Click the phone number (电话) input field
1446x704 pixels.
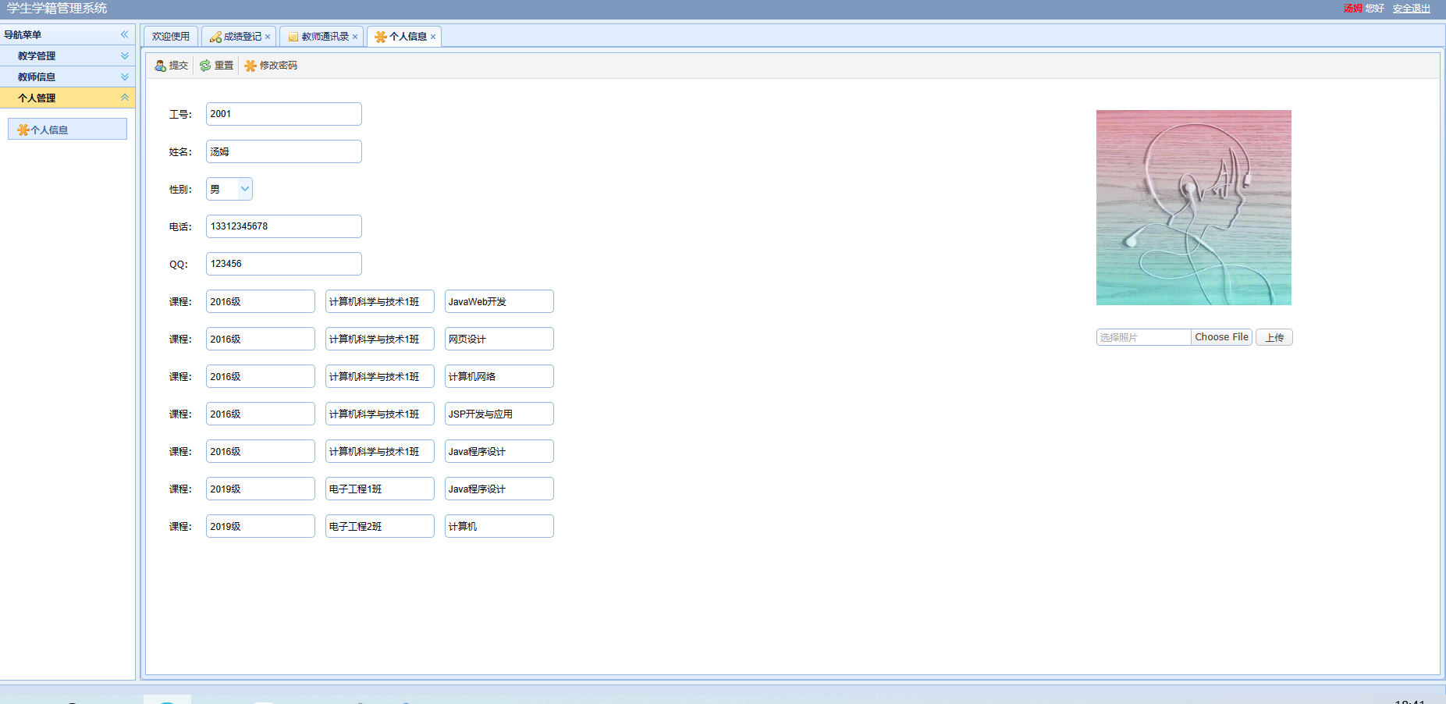click(283, 226)
